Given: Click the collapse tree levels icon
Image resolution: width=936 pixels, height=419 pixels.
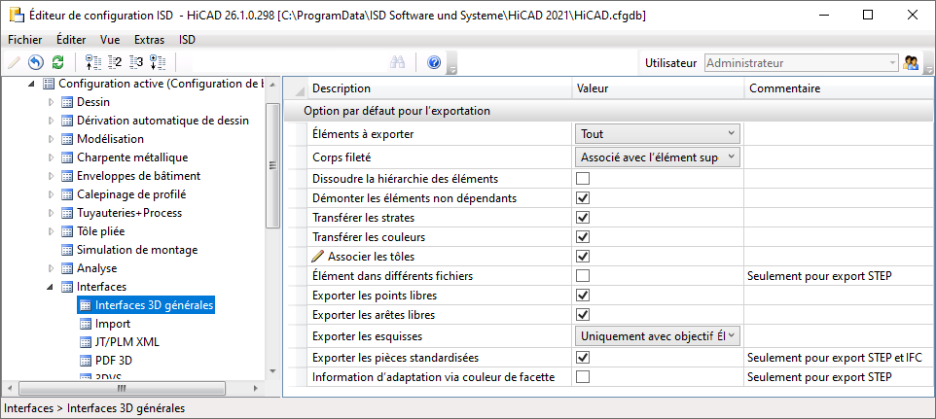Looking at the screenshot, I should coord(93,62).
